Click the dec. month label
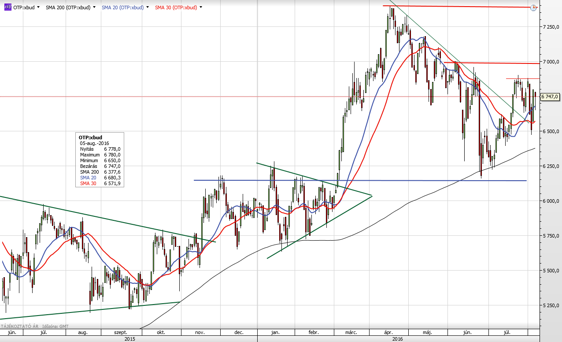The image size is (562, 342). pyautogui.click(x=239, y=332)
